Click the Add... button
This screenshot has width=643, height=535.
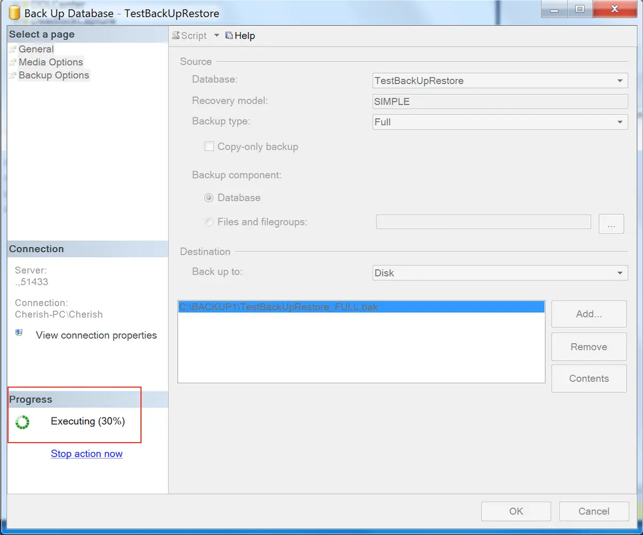pos(589,314)
